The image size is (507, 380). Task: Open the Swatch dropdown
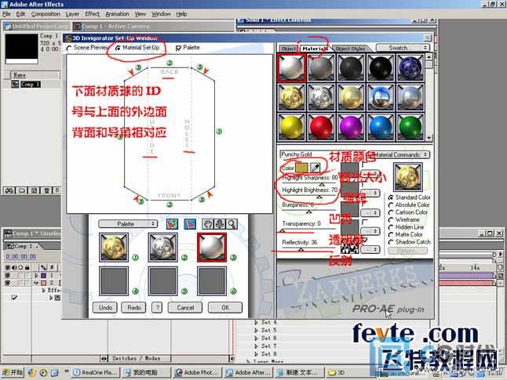(x=403, y=48)
